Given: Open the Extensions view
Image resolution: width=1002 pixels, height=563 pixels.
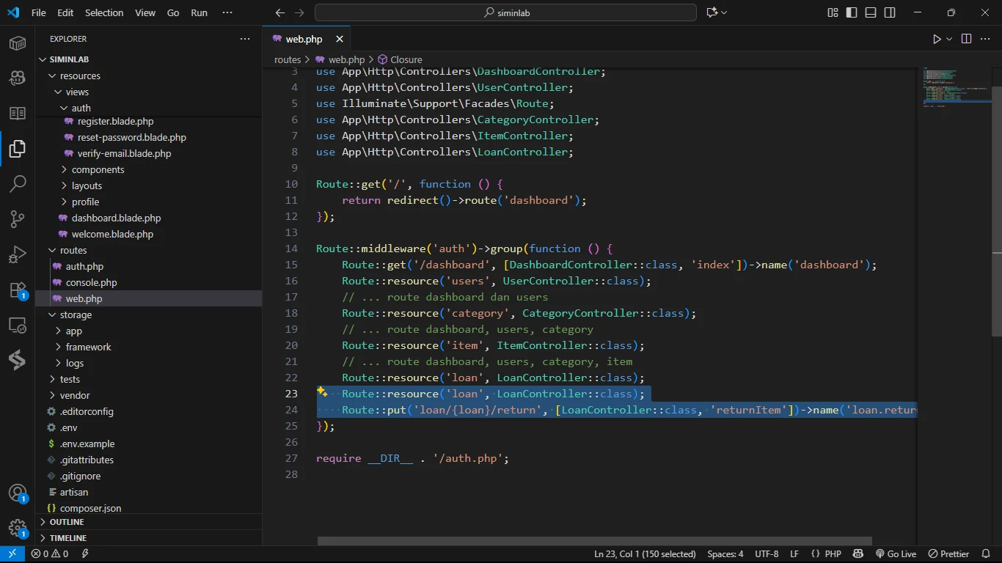Looking at the screenshot, I should click(x=18, y=290).
